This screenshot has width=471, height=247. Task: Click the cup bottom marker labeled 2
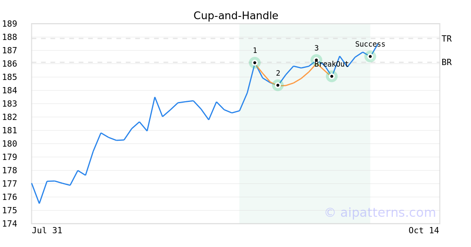click(278, 85)
